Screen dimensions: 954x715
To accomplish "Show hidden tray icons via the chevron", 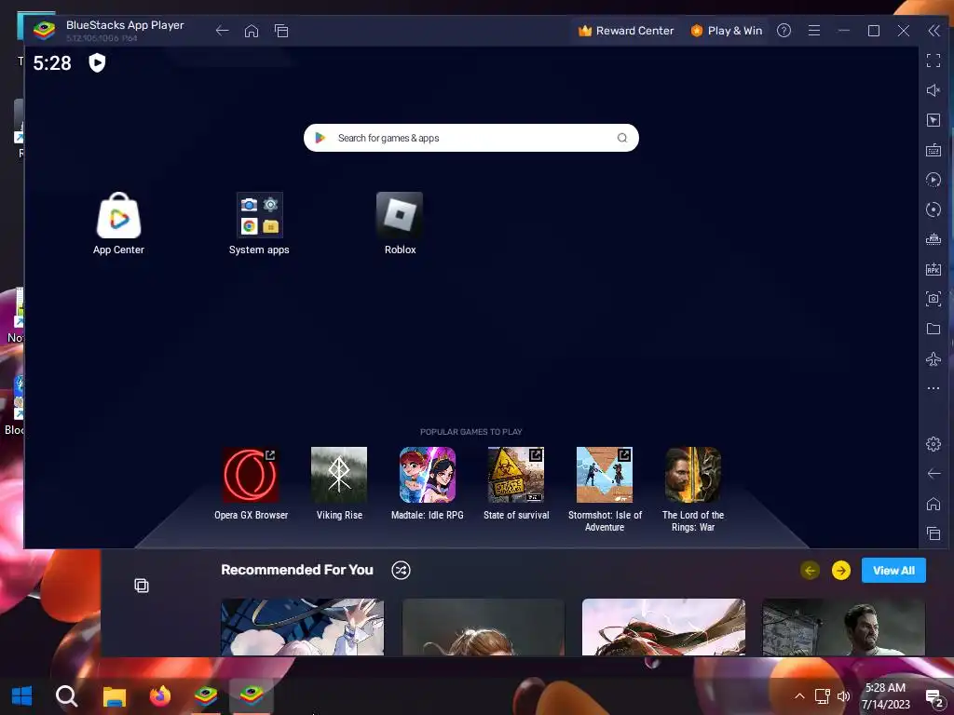I will coord(799,696).
